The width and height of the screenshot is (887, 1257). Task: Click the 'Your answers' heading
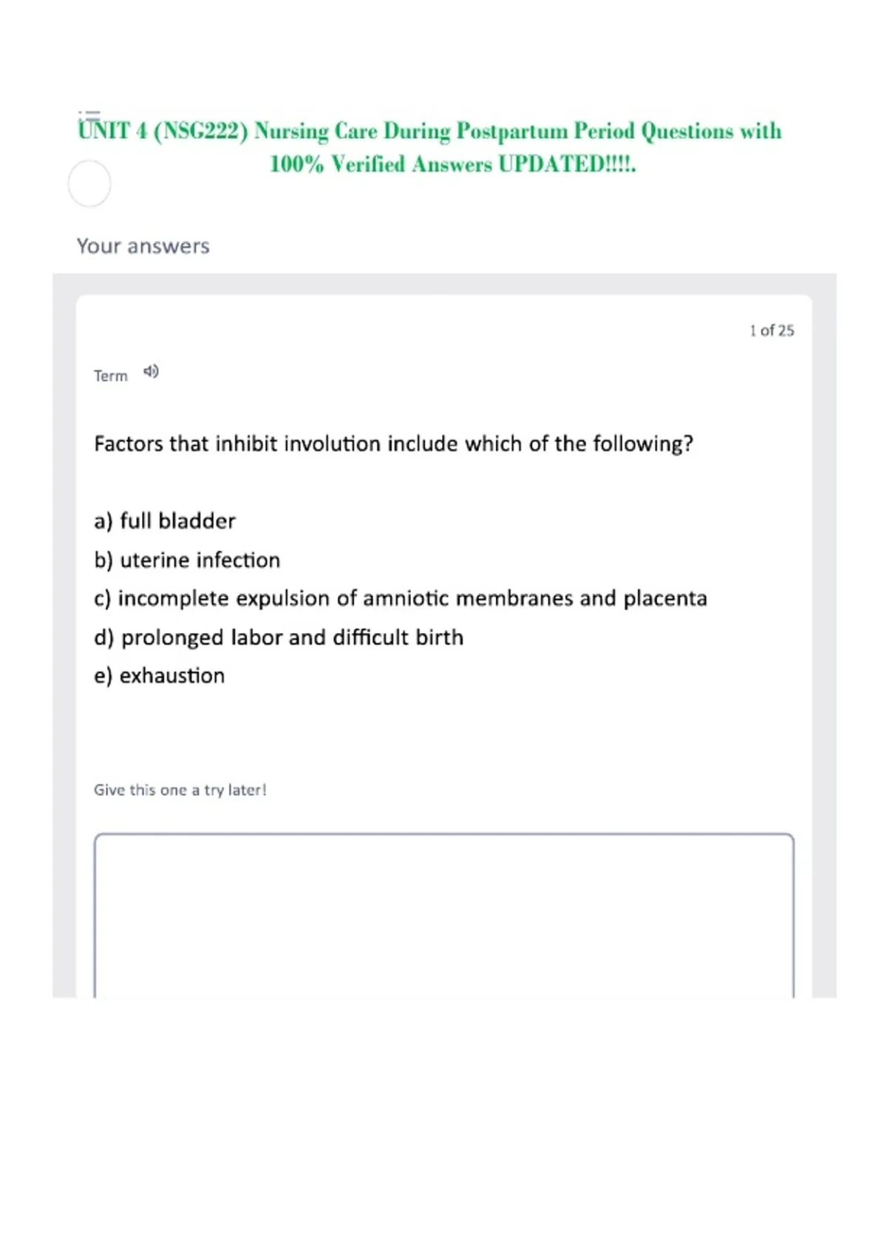coord(143,245)
